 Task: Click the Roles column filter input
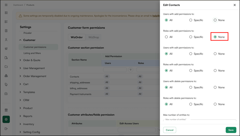(148, 70)
